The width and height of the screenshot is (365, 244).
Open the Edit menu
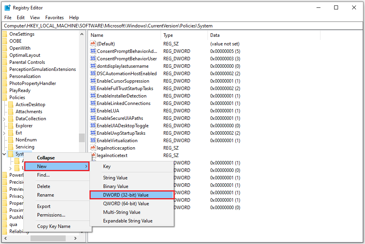coord(20,18)
